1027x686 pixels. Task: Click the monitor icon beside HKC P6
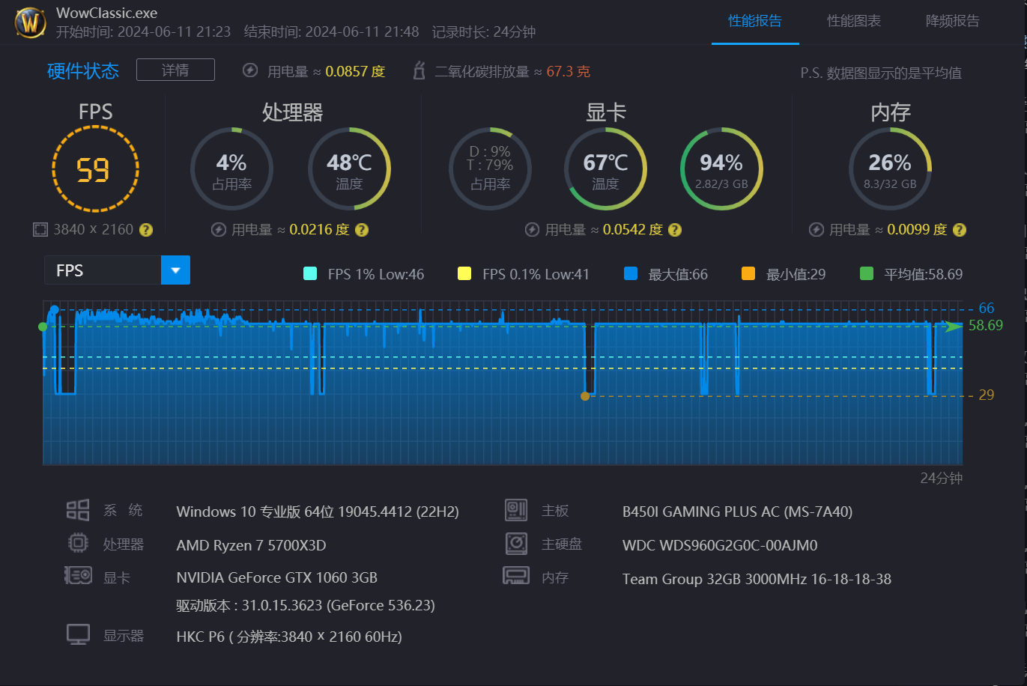click(78, 635)
